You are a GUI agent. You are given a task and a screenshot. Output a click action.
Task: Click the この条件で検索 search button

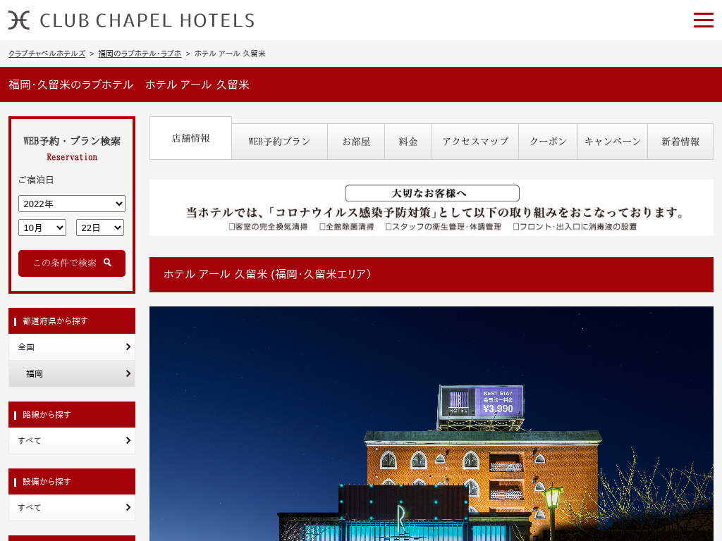(x=72, y=263)
